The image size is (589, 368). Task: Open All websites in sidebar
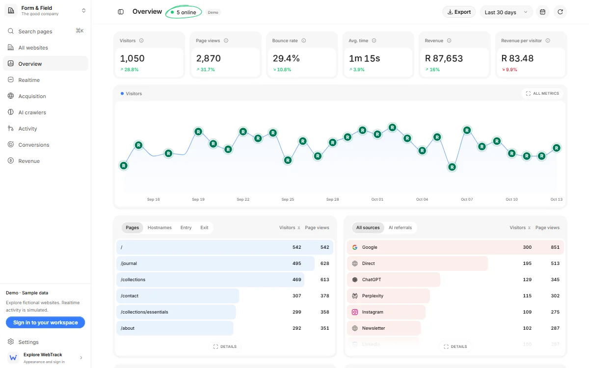45,48
